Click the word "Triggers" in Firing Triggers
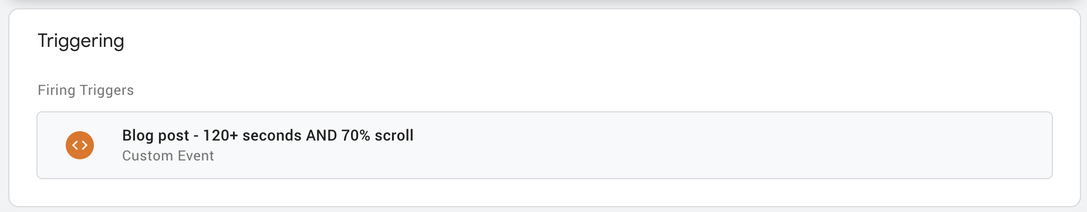1087x212 pixels. [x=107, y=90]
